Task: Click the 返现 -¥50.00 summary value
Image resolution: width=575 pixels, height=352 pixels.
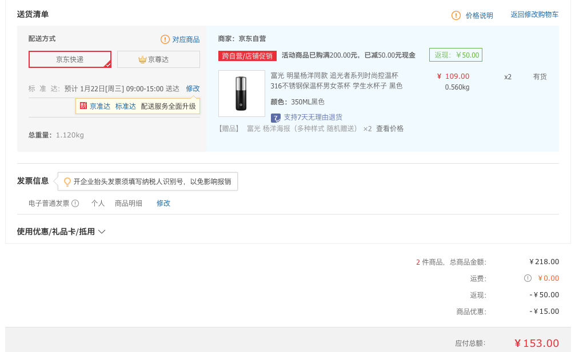Action: point(544,294)
